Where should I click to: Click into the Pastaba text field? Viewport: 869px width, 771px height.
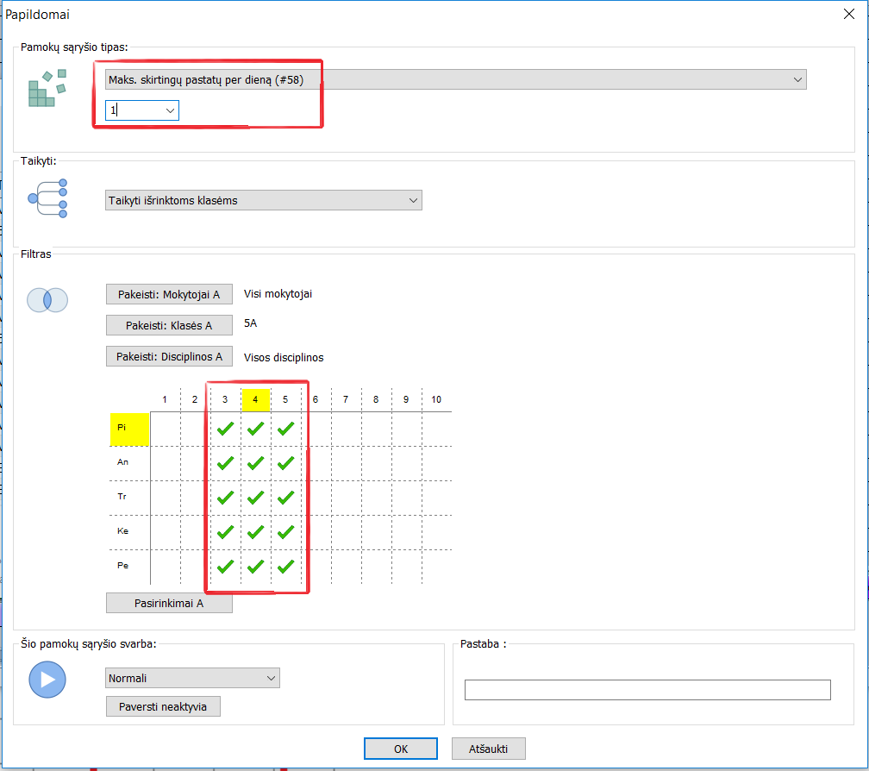coord(647,690)
